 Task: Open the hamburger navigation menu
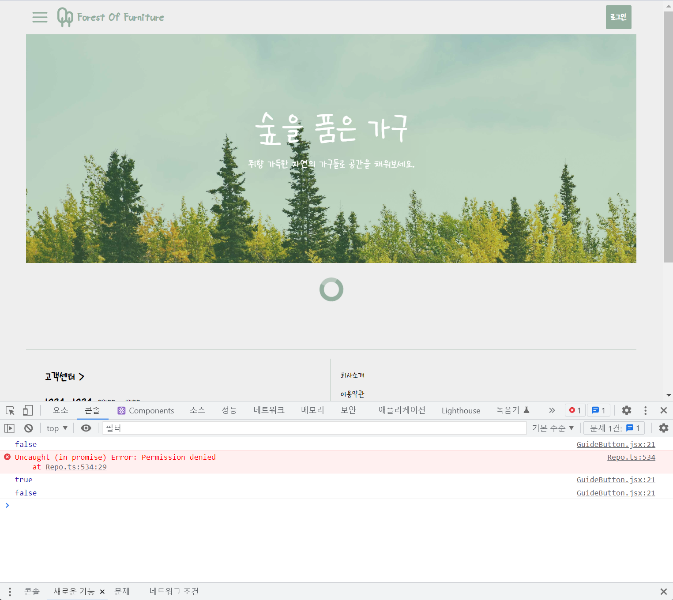pos(40,17)
